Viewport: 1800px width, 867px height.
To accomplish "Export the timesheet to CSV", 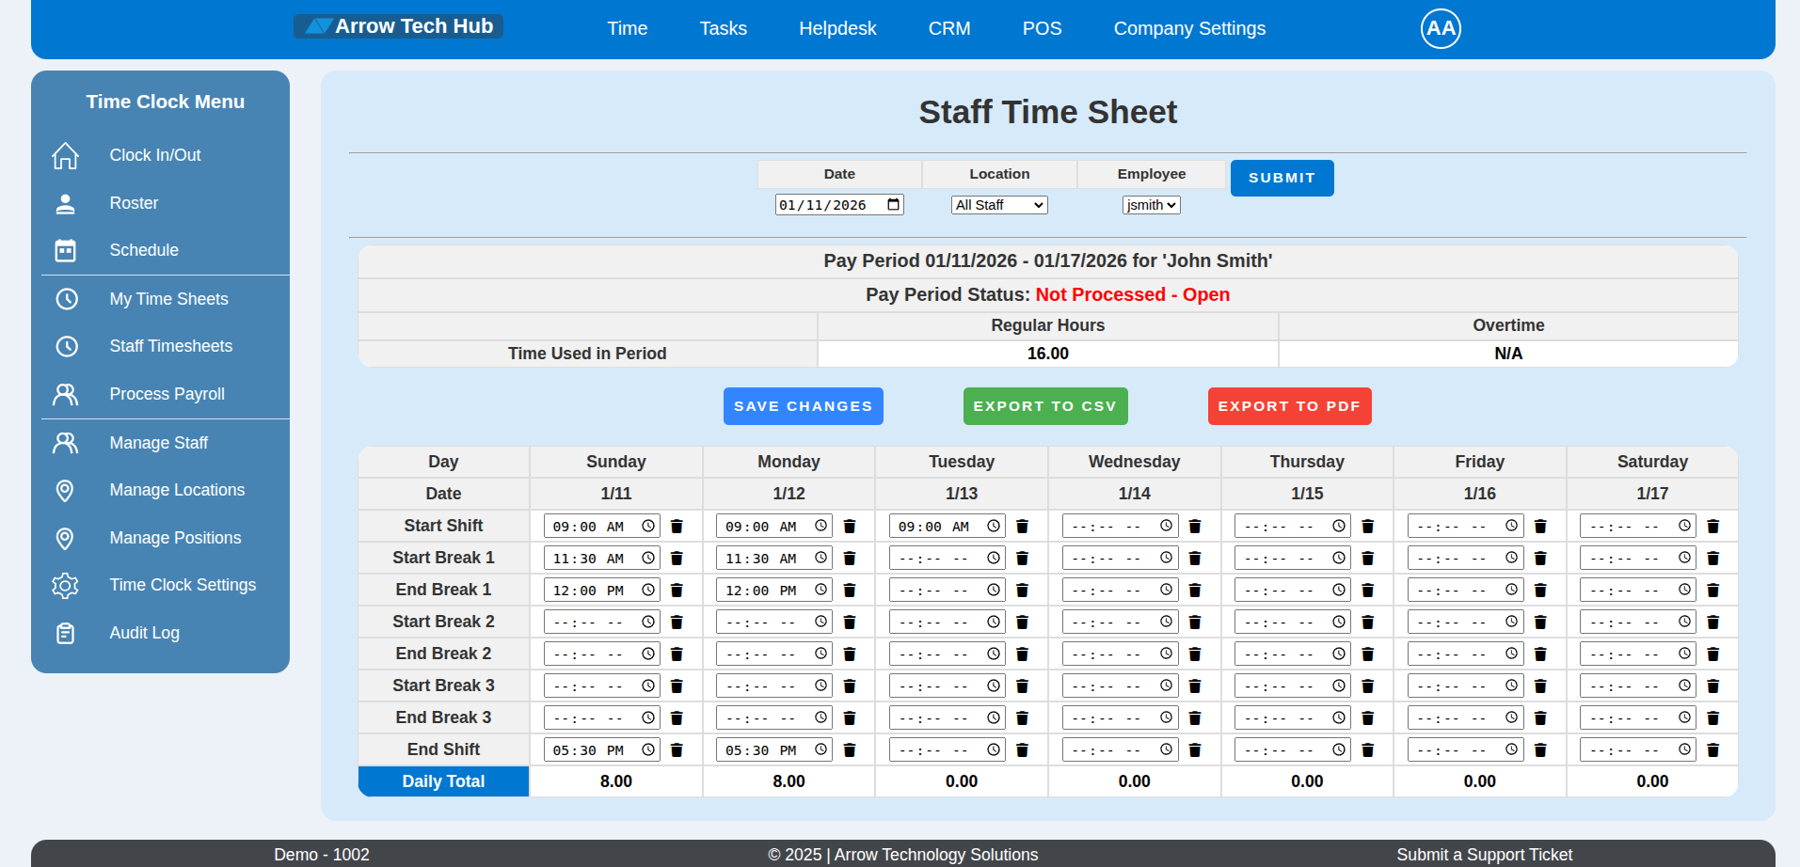I will click(1044, 406).
